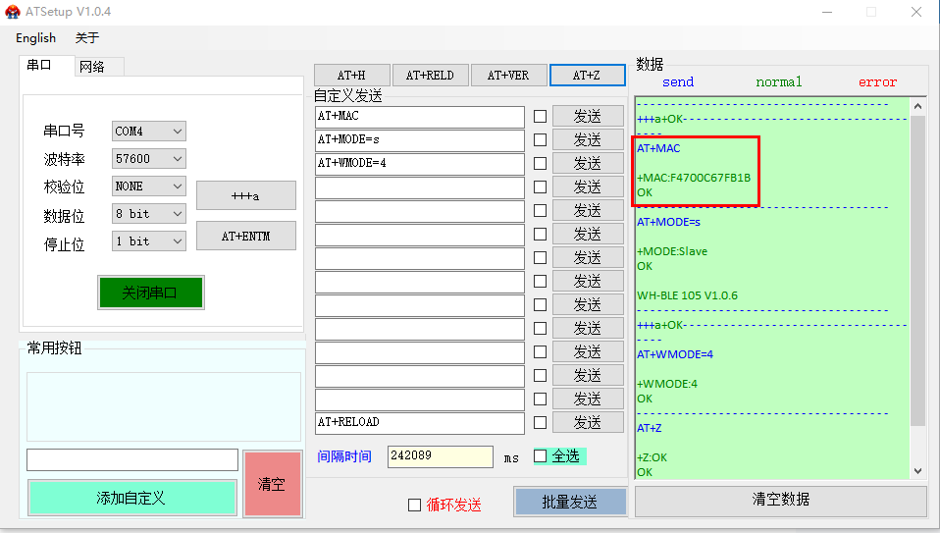Check the box beside AT+MAC command
The width and height of the screenshot is (940, 533).
coord(540,116)
